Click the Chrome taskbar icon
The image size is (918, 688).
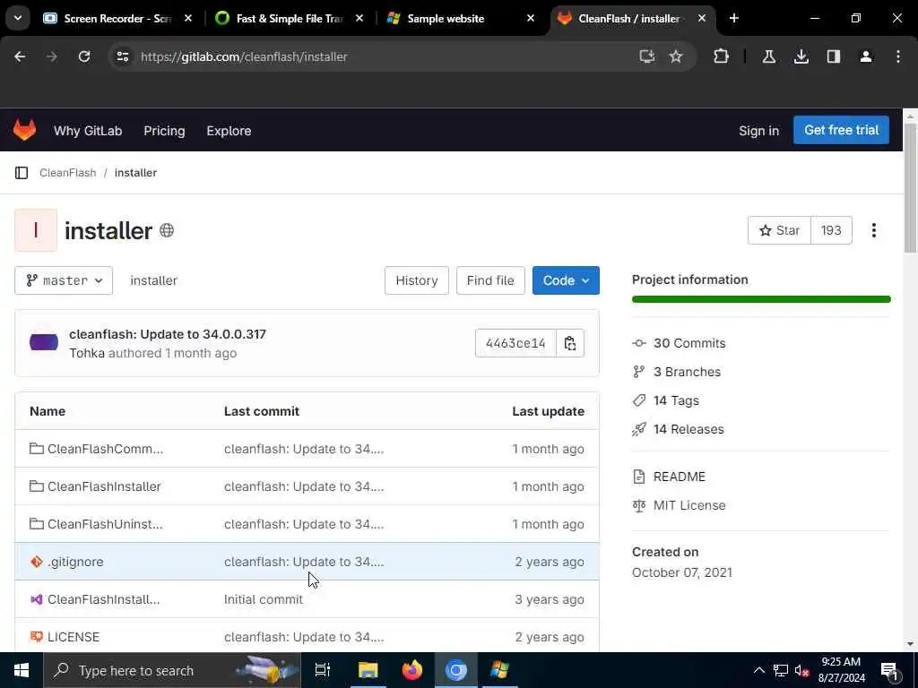tap(456, 670)
